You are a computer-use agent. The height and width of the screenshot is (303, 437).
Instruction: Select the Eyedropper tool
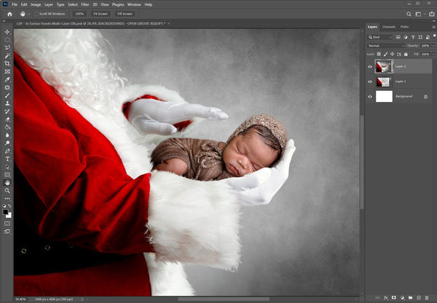coord(7,79)
